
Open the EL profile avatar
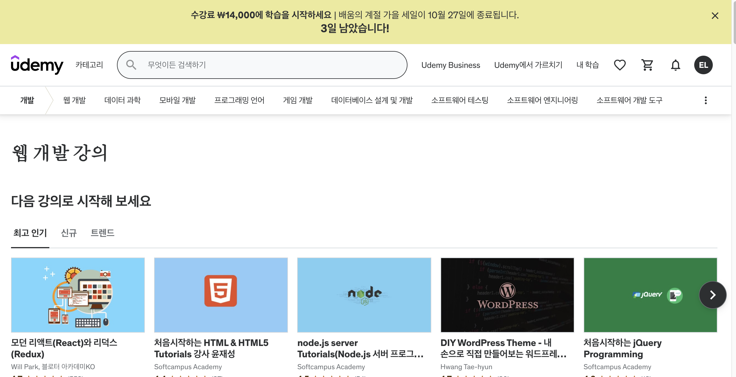703,65
